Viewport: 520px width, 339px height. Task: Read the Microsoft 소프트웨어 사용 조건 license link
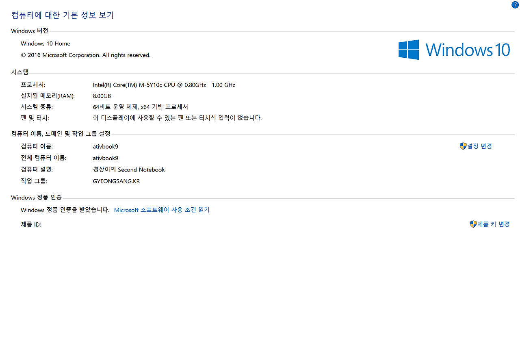pos(162,210)
